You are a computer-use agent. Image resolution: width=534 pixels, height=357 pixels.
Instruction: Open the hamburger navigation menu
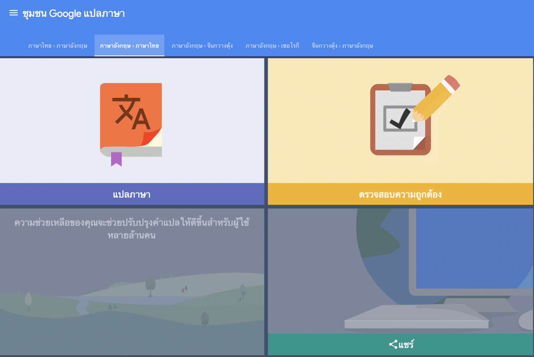point(13,13)
